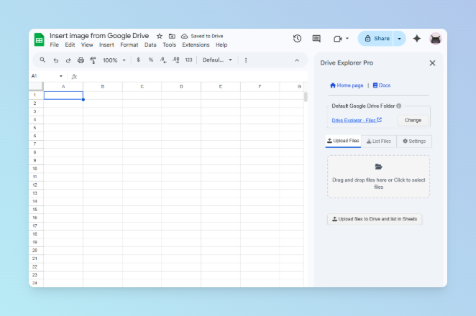Open the Name box dropdown arrow
476x316 pixels.
(x=61, y=76)
